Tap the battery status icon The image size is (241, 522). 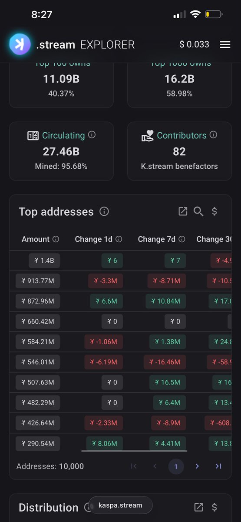pyautogui.click(x=214, y=14)
